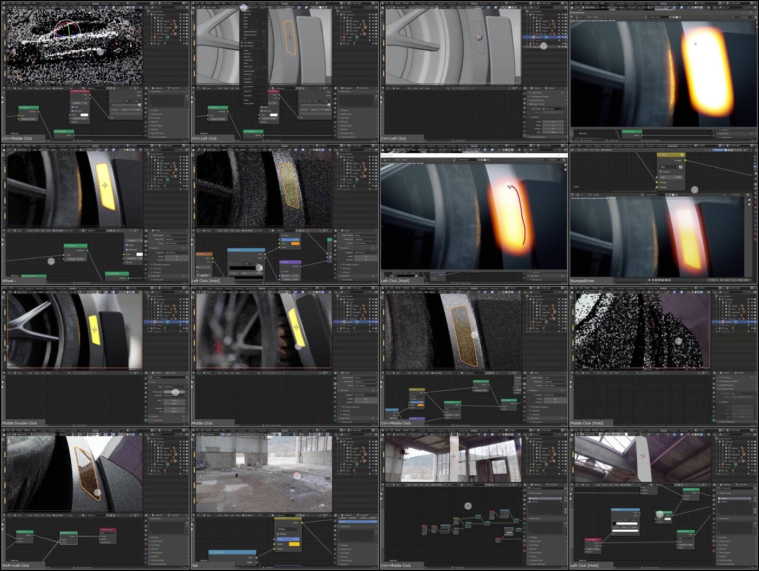Click the blue Backdrop button in compositor header

tap(718, 150)
